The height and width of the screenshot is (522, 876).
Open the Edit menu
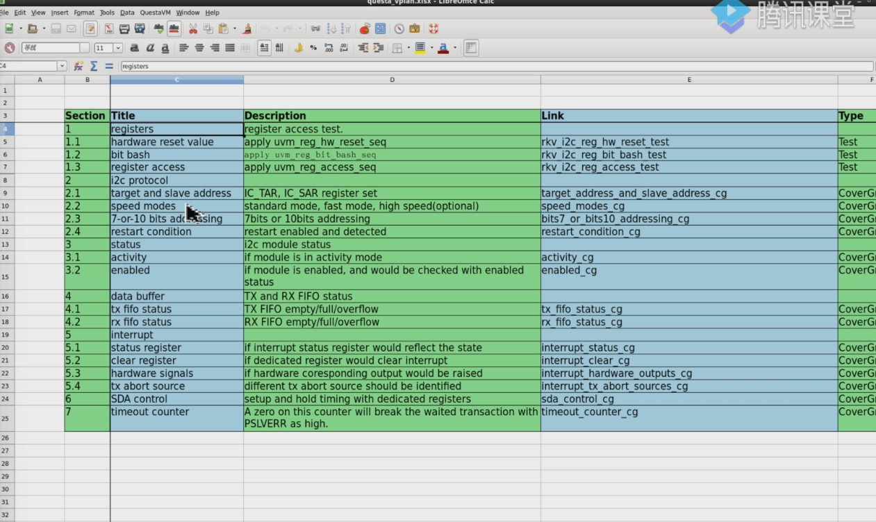[19, 12]
